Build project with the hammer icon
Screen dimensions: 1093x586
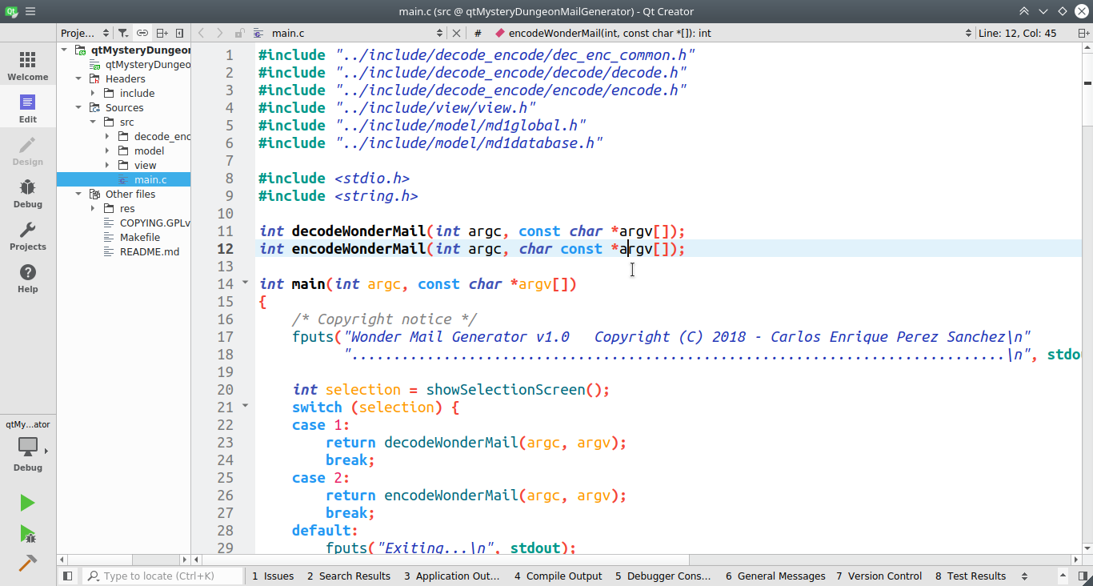tap(27, 563)
